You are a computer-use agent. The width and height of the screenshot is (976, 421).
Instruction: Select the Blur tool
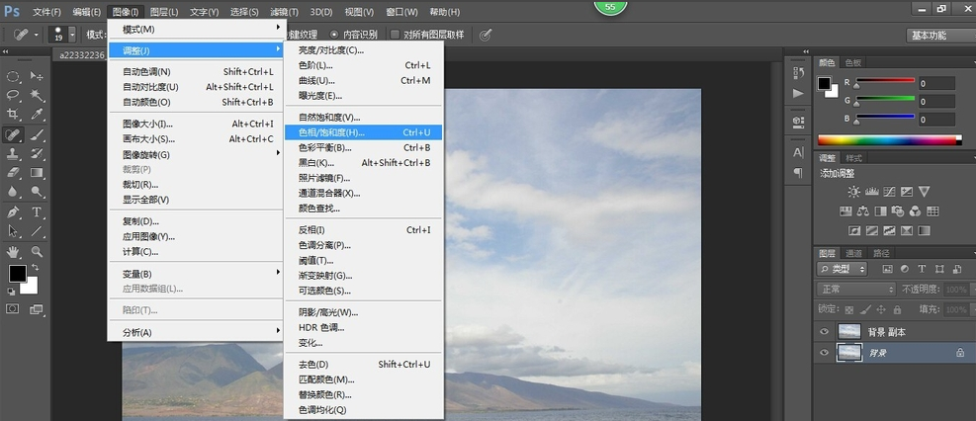(x=13, y=192)
